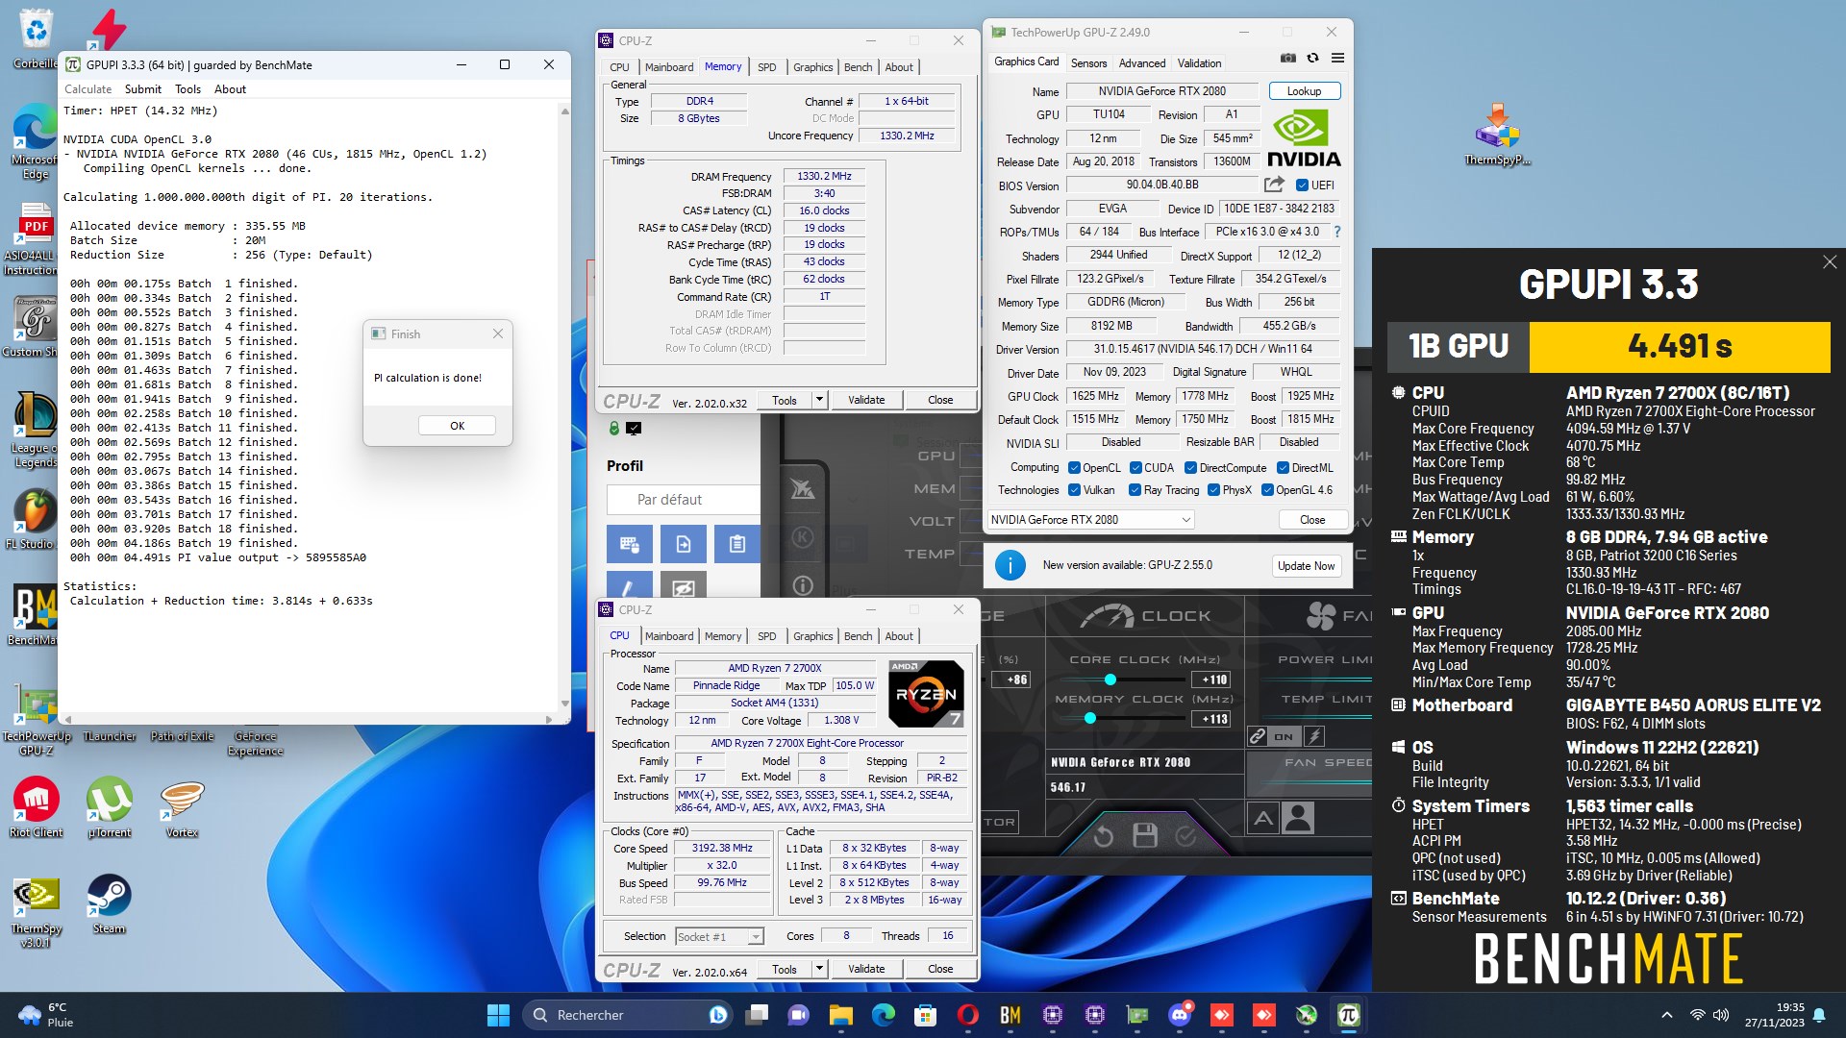
Task: Open Mainboard tab in lower CPU-Z window
Action: pos(669,636)
